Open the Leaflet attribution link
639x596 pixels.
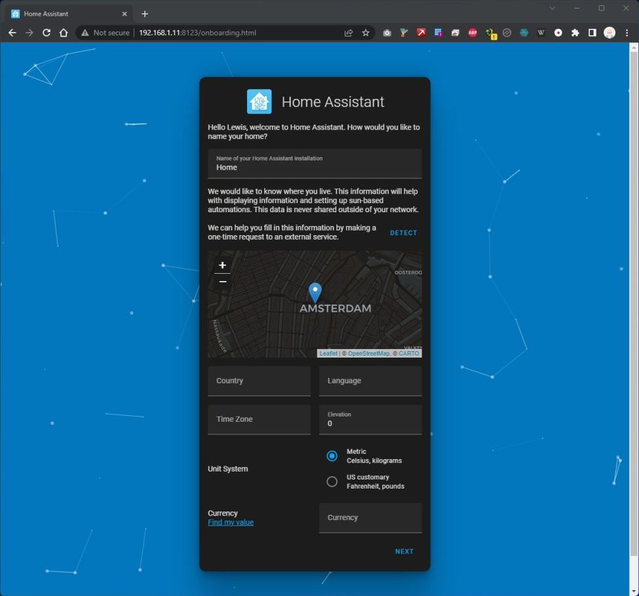(328, 353)
